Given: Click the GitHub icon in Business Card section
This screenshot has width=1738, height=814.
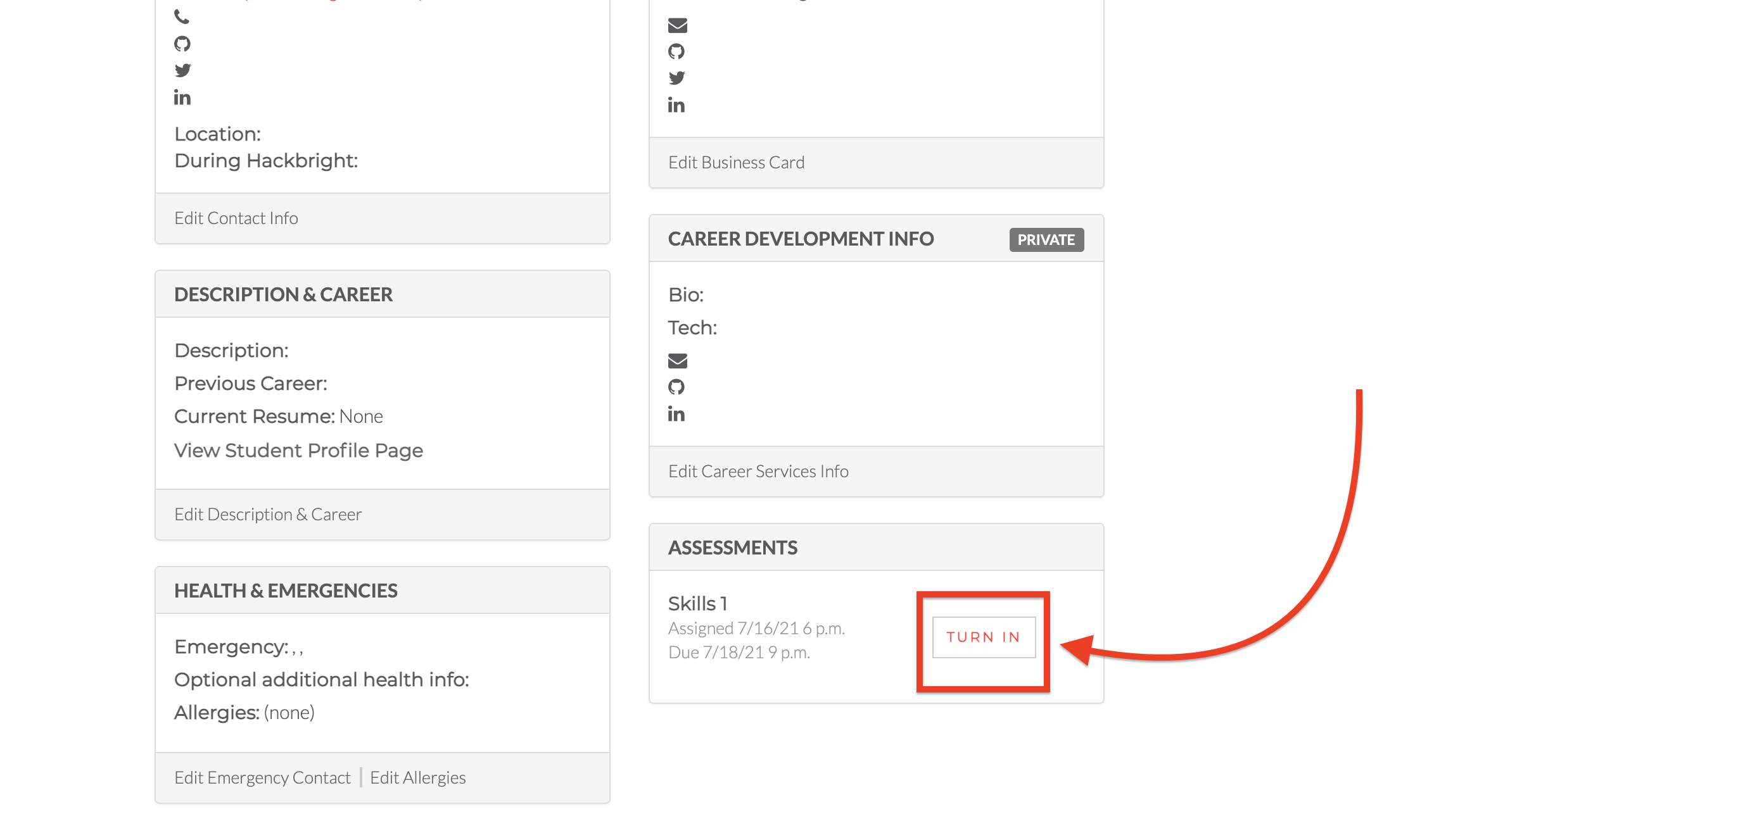Looking at the screenshot, I should [x=676, y=50].
